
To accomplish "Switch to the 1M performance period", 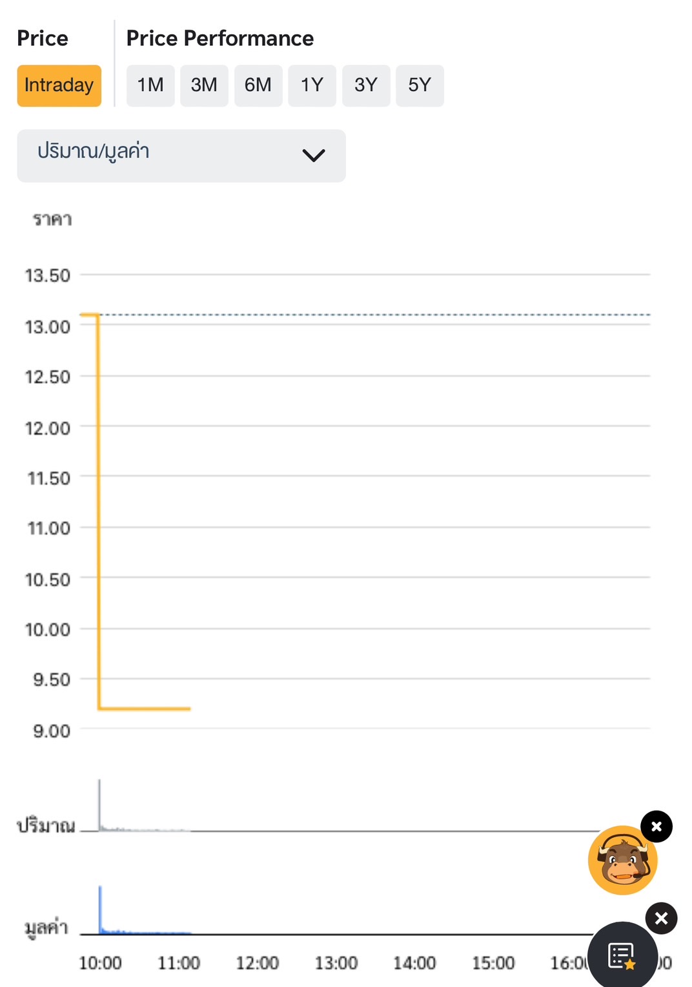I will 150,85.
